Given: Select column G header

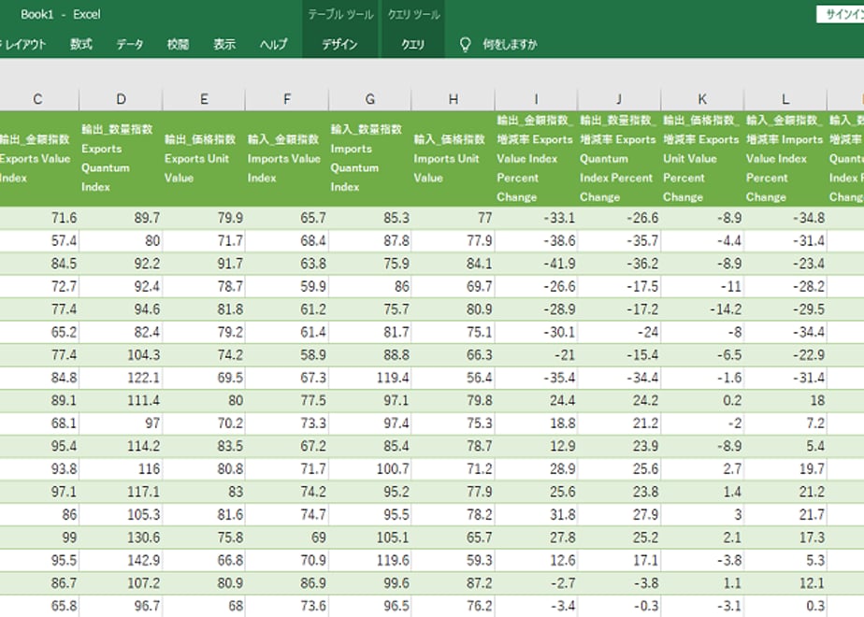Looking at the screenshot, I should (x=369, y=99).
